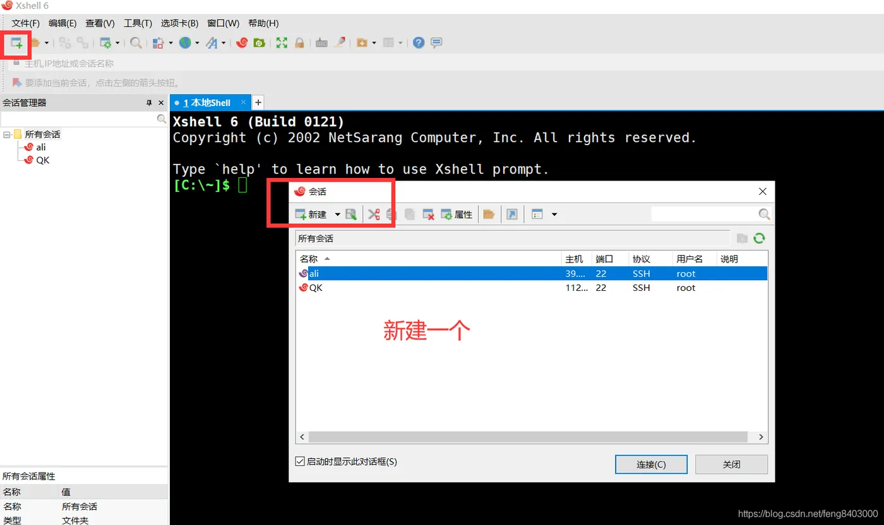
Task: Click the scissors Cut icon in dialog toolbar
Action: click(373, 215)
